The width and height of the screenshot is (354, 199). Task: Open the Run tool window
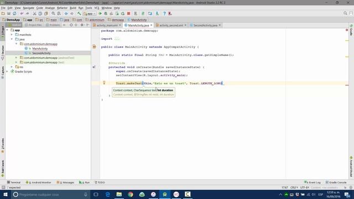click(x=84, y=182)
